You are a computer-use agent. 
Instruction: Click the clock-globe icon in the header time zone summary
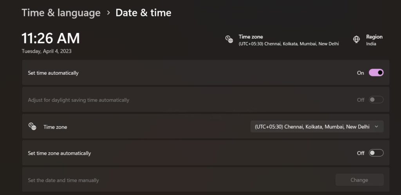point(229,39)
